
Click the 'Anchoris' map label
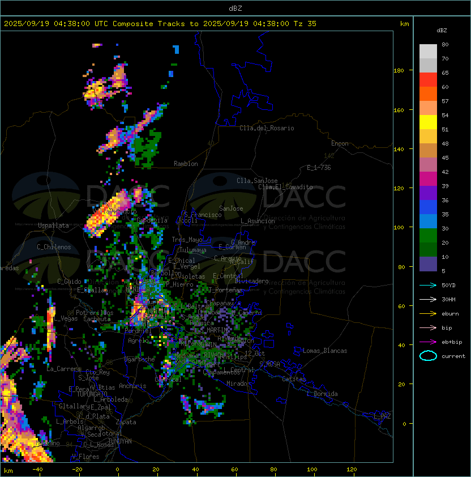coord(132,386)
